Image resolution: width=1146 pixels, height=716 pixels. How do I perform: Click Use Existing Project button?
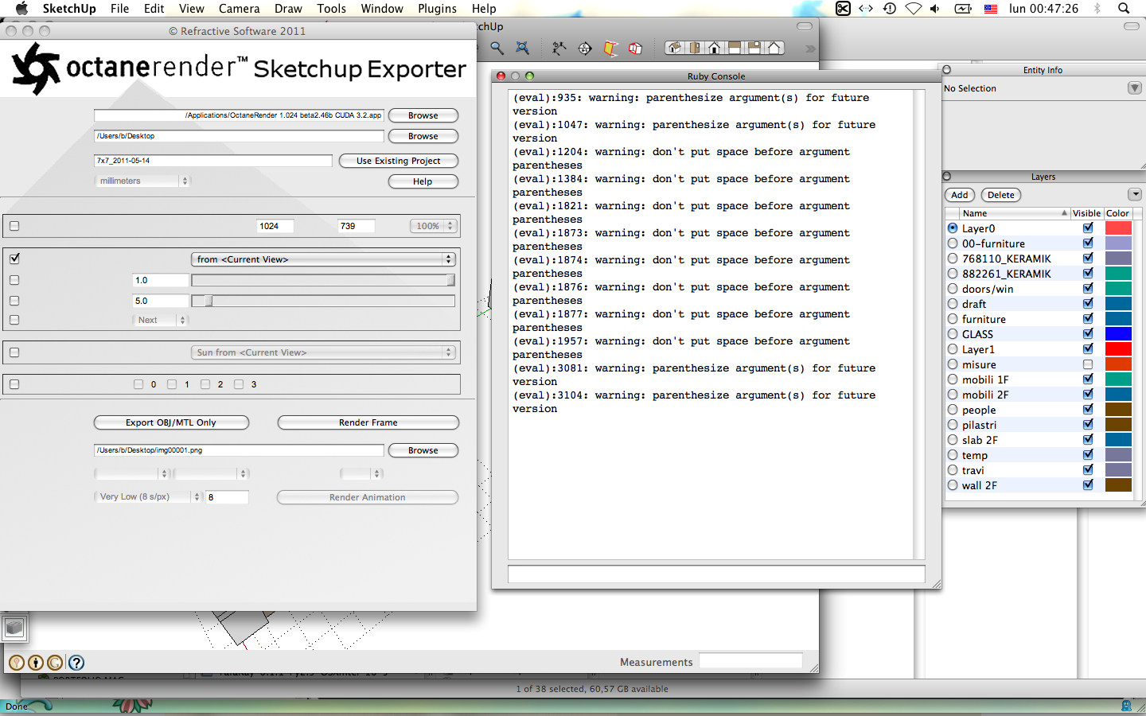coord(398,161)
